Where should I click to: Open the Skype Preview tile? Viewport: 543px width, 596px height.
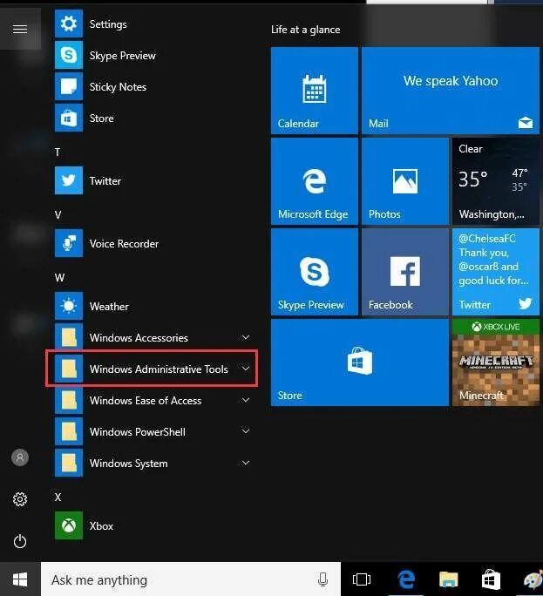coord(314,272)
